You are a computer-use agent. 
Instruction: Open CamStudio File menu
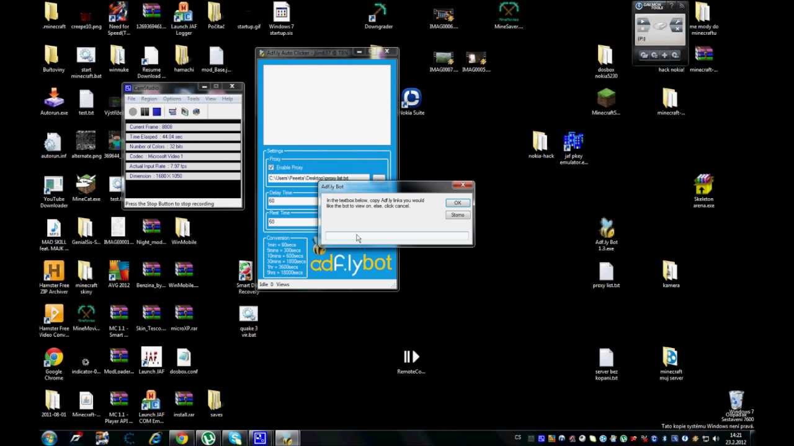point(132,98)
